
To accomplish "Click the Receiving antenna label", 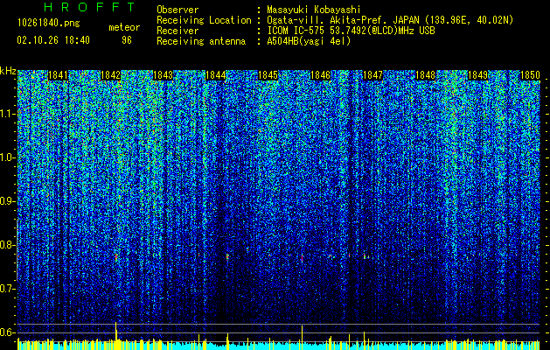I will 201,41.
